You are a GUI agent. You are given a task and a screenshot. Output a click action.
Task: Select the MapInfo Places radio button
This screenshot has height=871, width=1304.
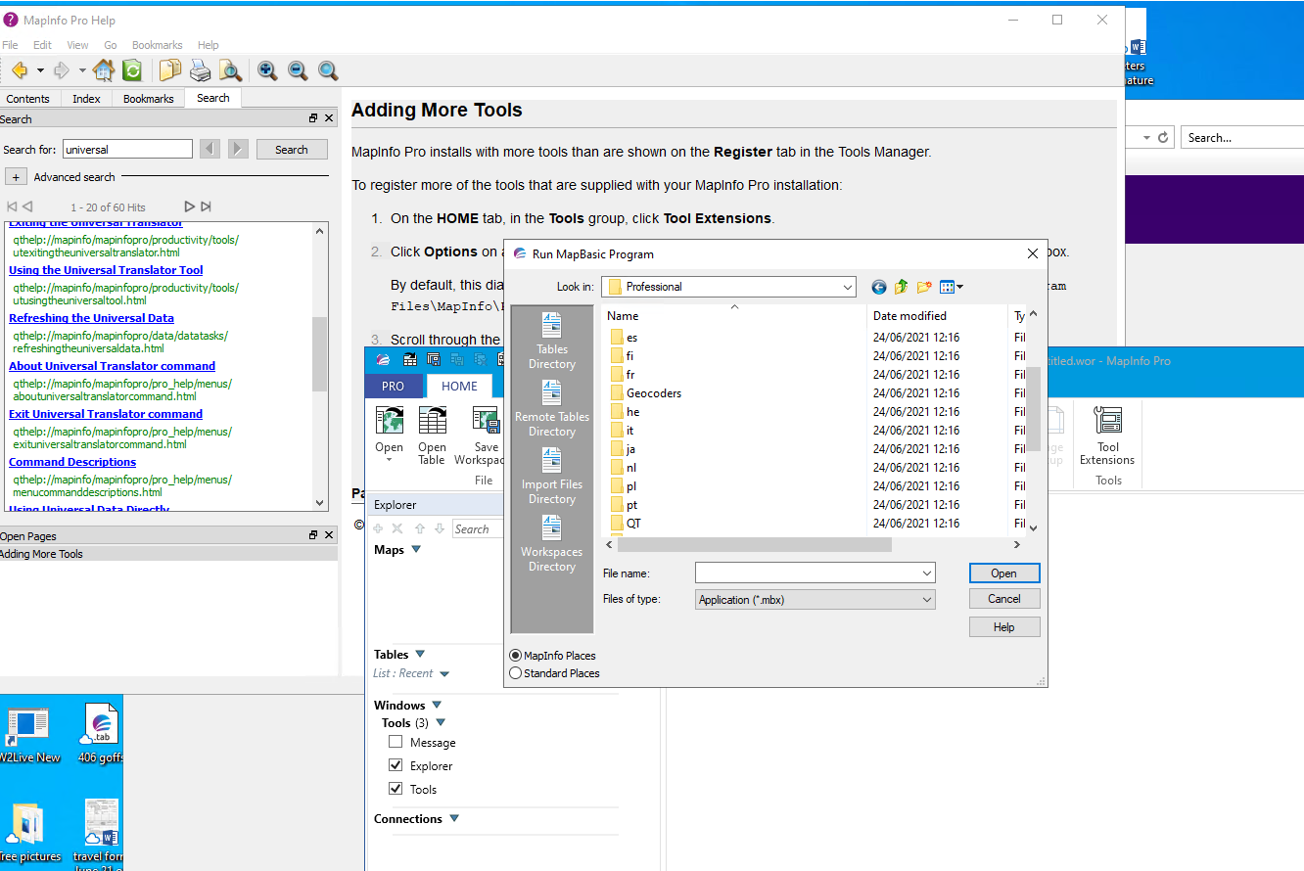pyautogui.click(x=516, y=656)
